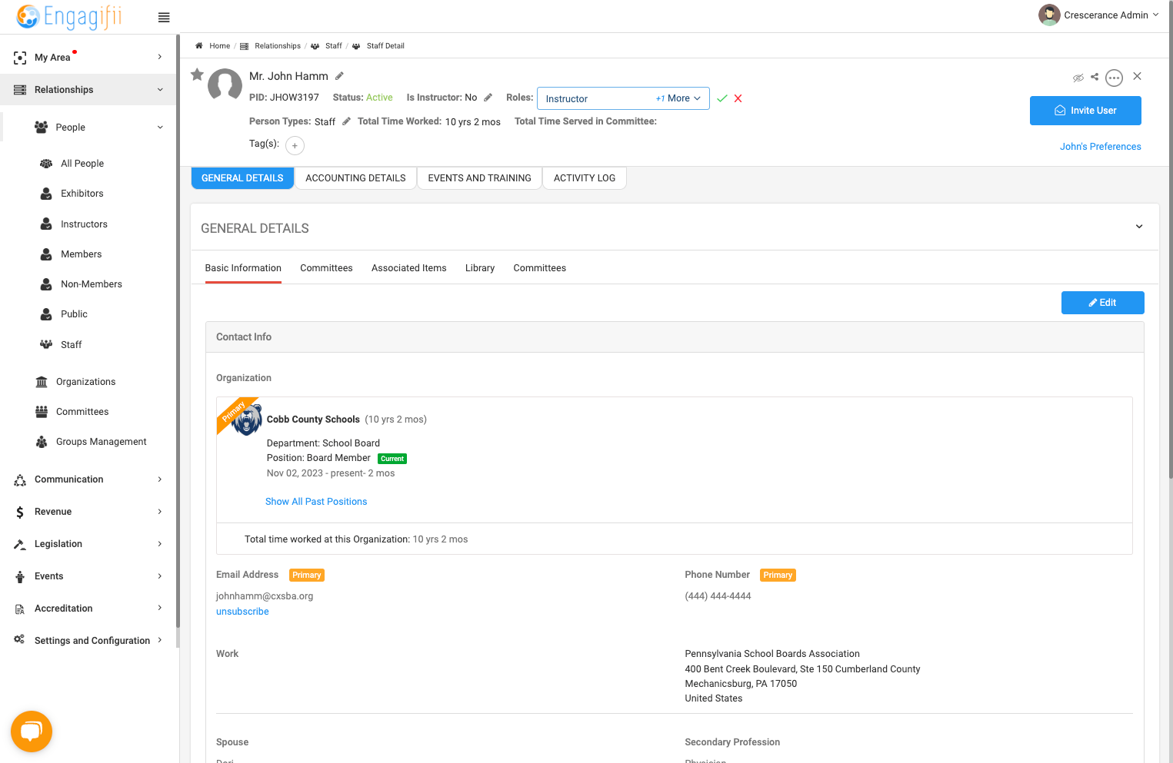Open Crescerance Admin user menu
This screenshot has width=1173, height=763.
click(x=1098, y=15)
